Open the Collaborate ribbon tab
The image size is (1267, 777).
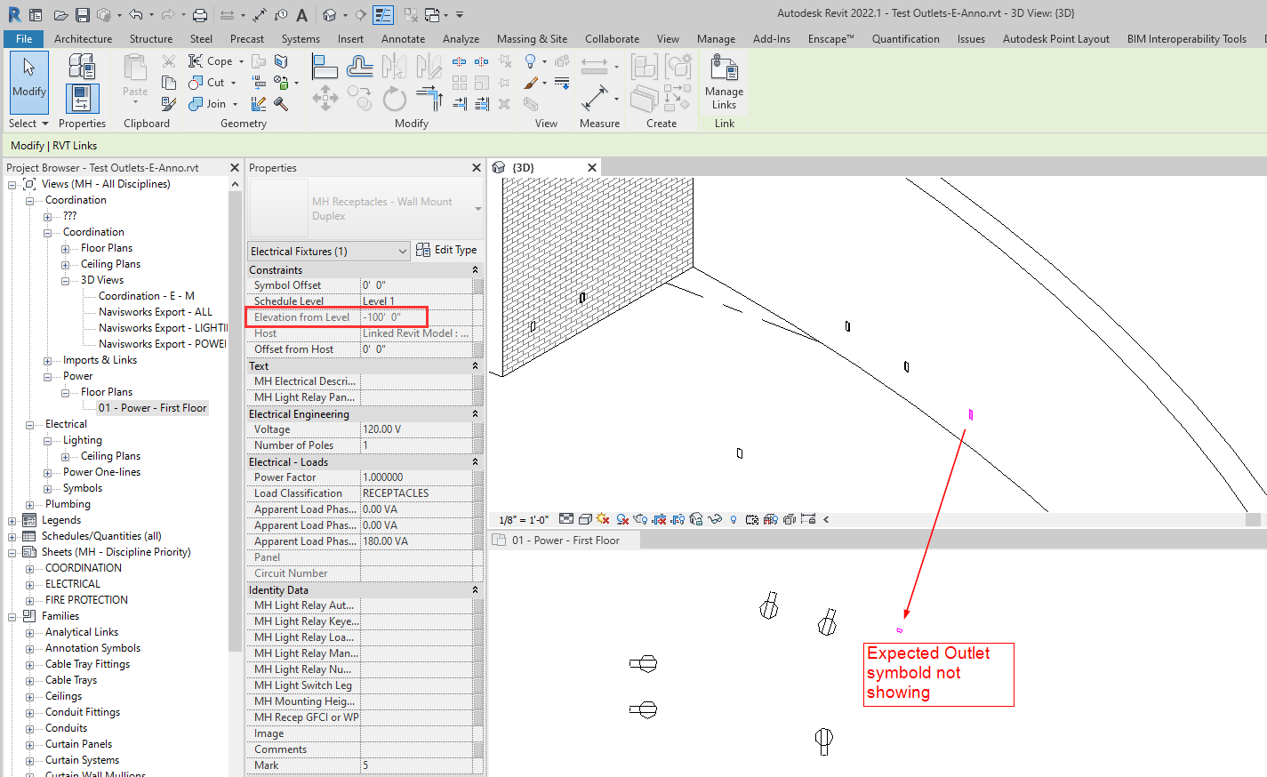point(612,38)
